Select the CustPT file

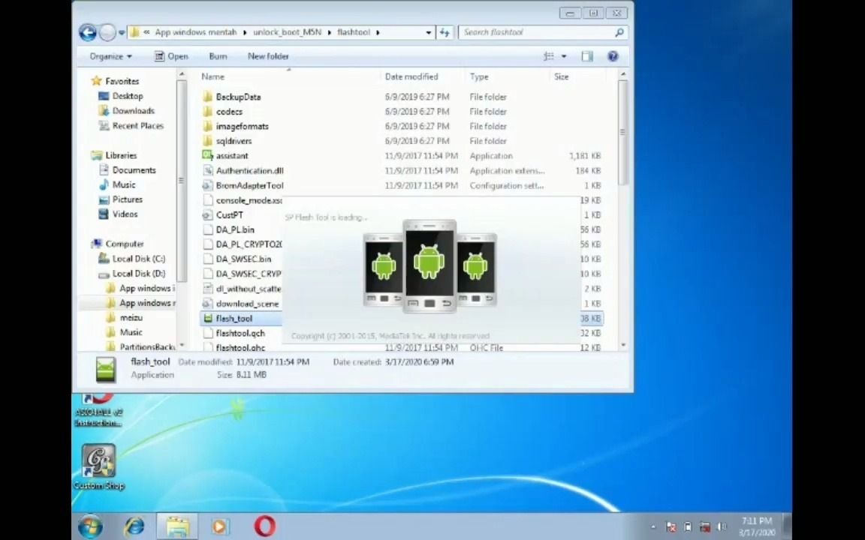point(229,215)
